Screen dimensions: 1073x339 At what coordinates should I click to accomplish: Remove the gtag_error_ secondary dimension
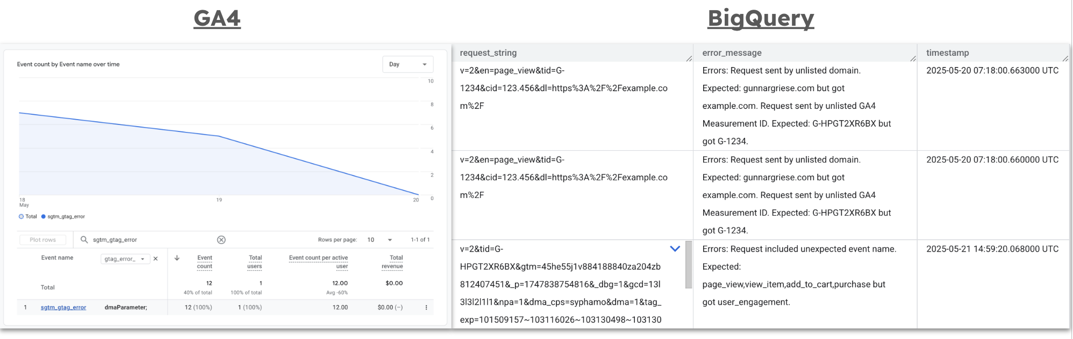(x=155, y=259)
